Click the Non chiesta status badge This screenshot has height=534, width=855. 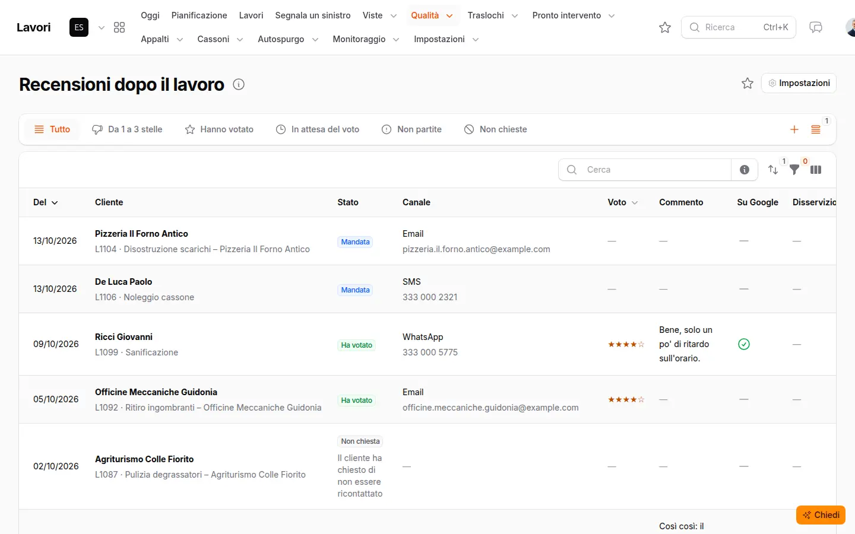point(360,441)
